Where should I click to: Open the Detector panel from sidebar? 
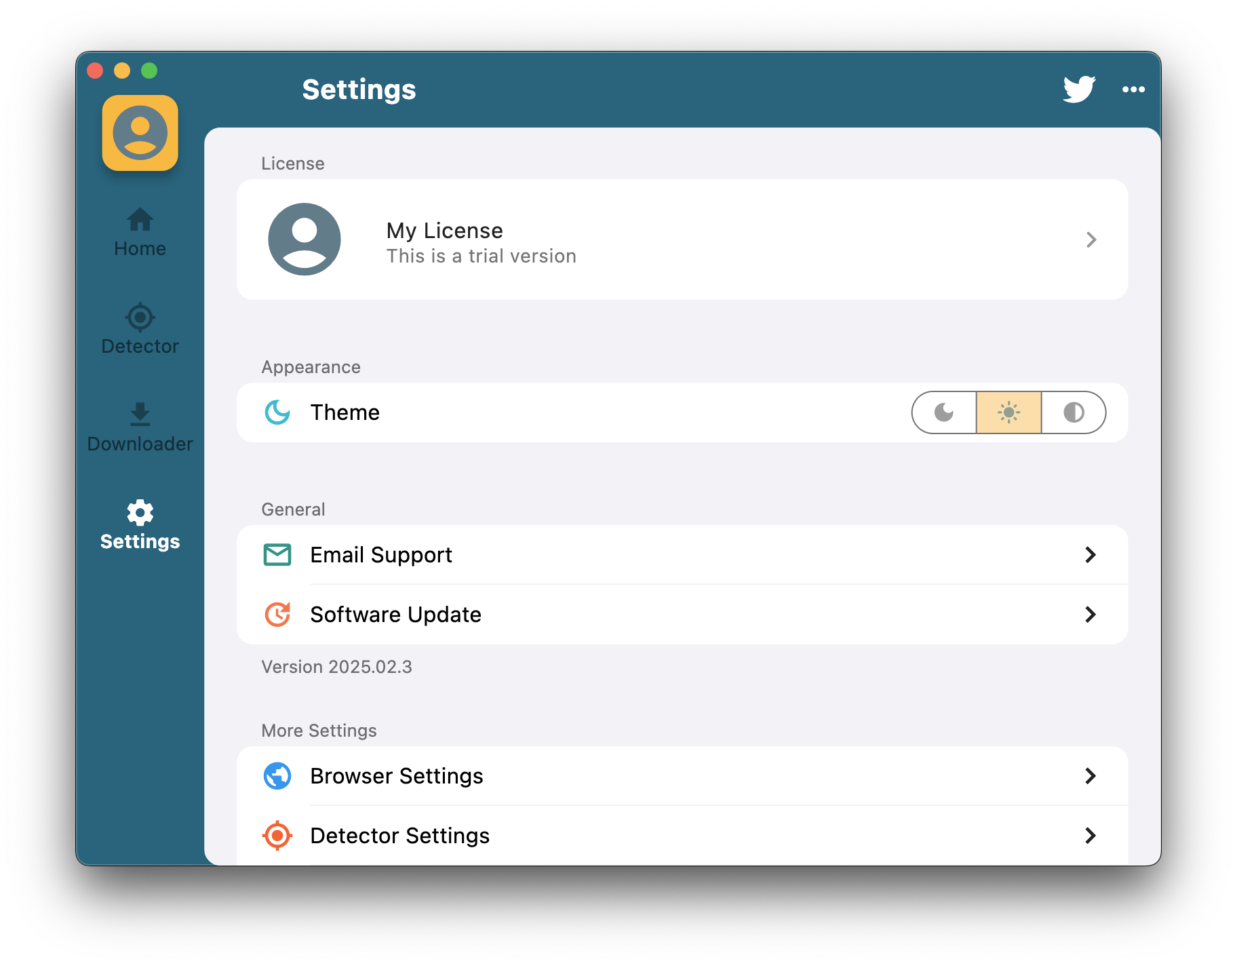coord(140,317)
